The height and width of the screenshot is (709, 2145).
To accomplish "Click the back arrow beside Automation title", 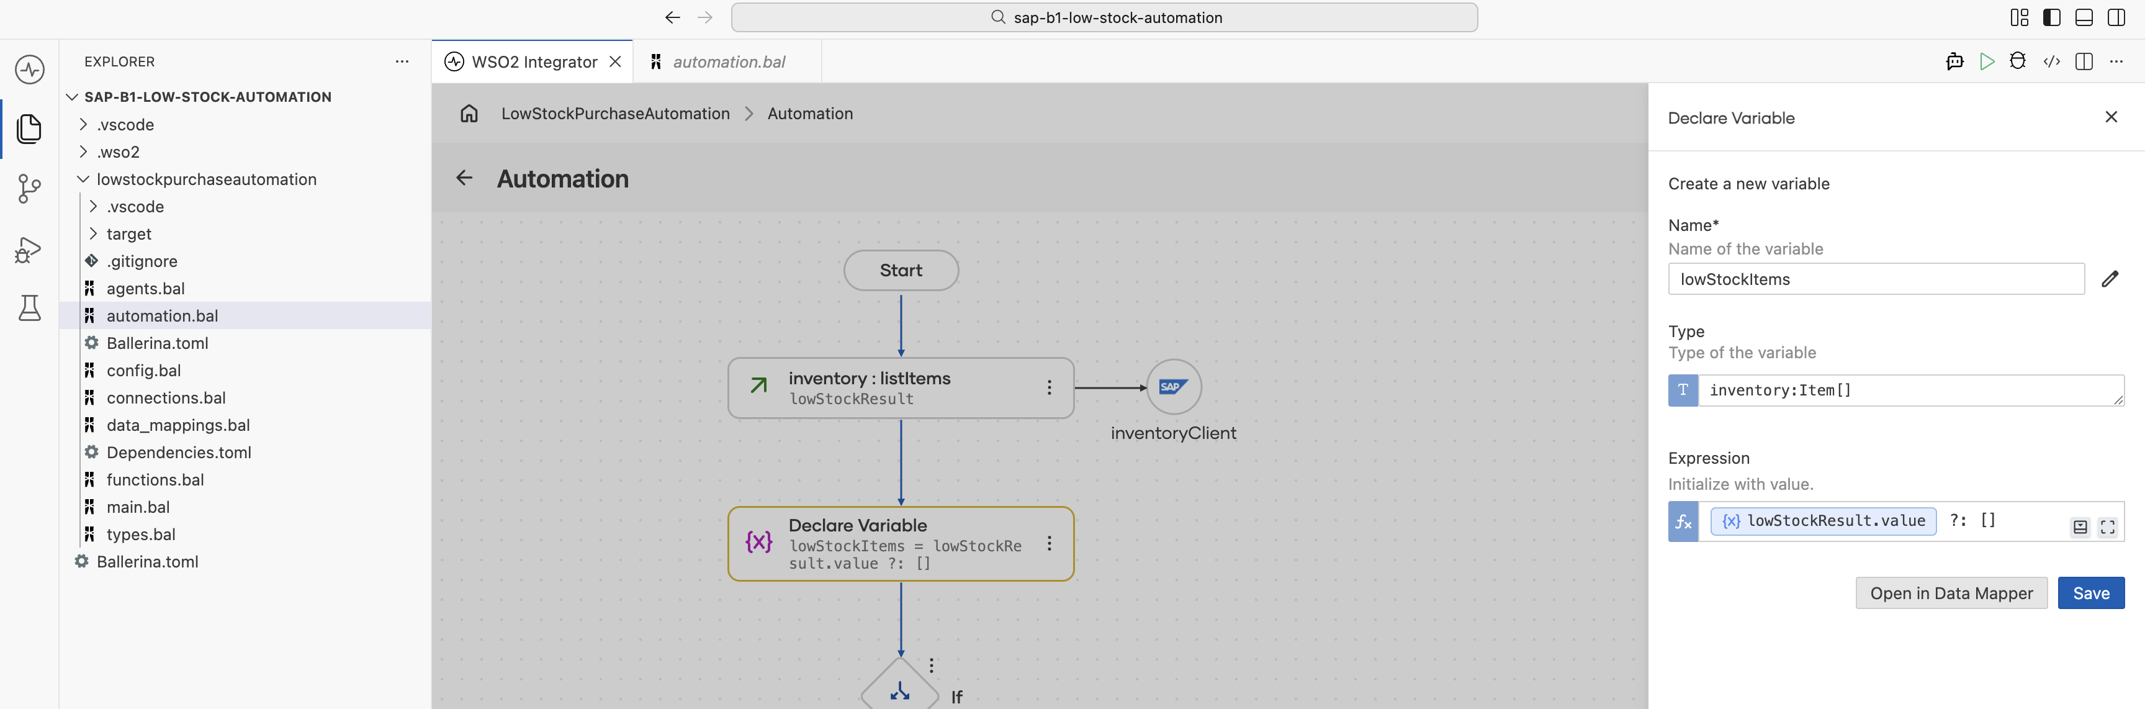I will [465, 178].
